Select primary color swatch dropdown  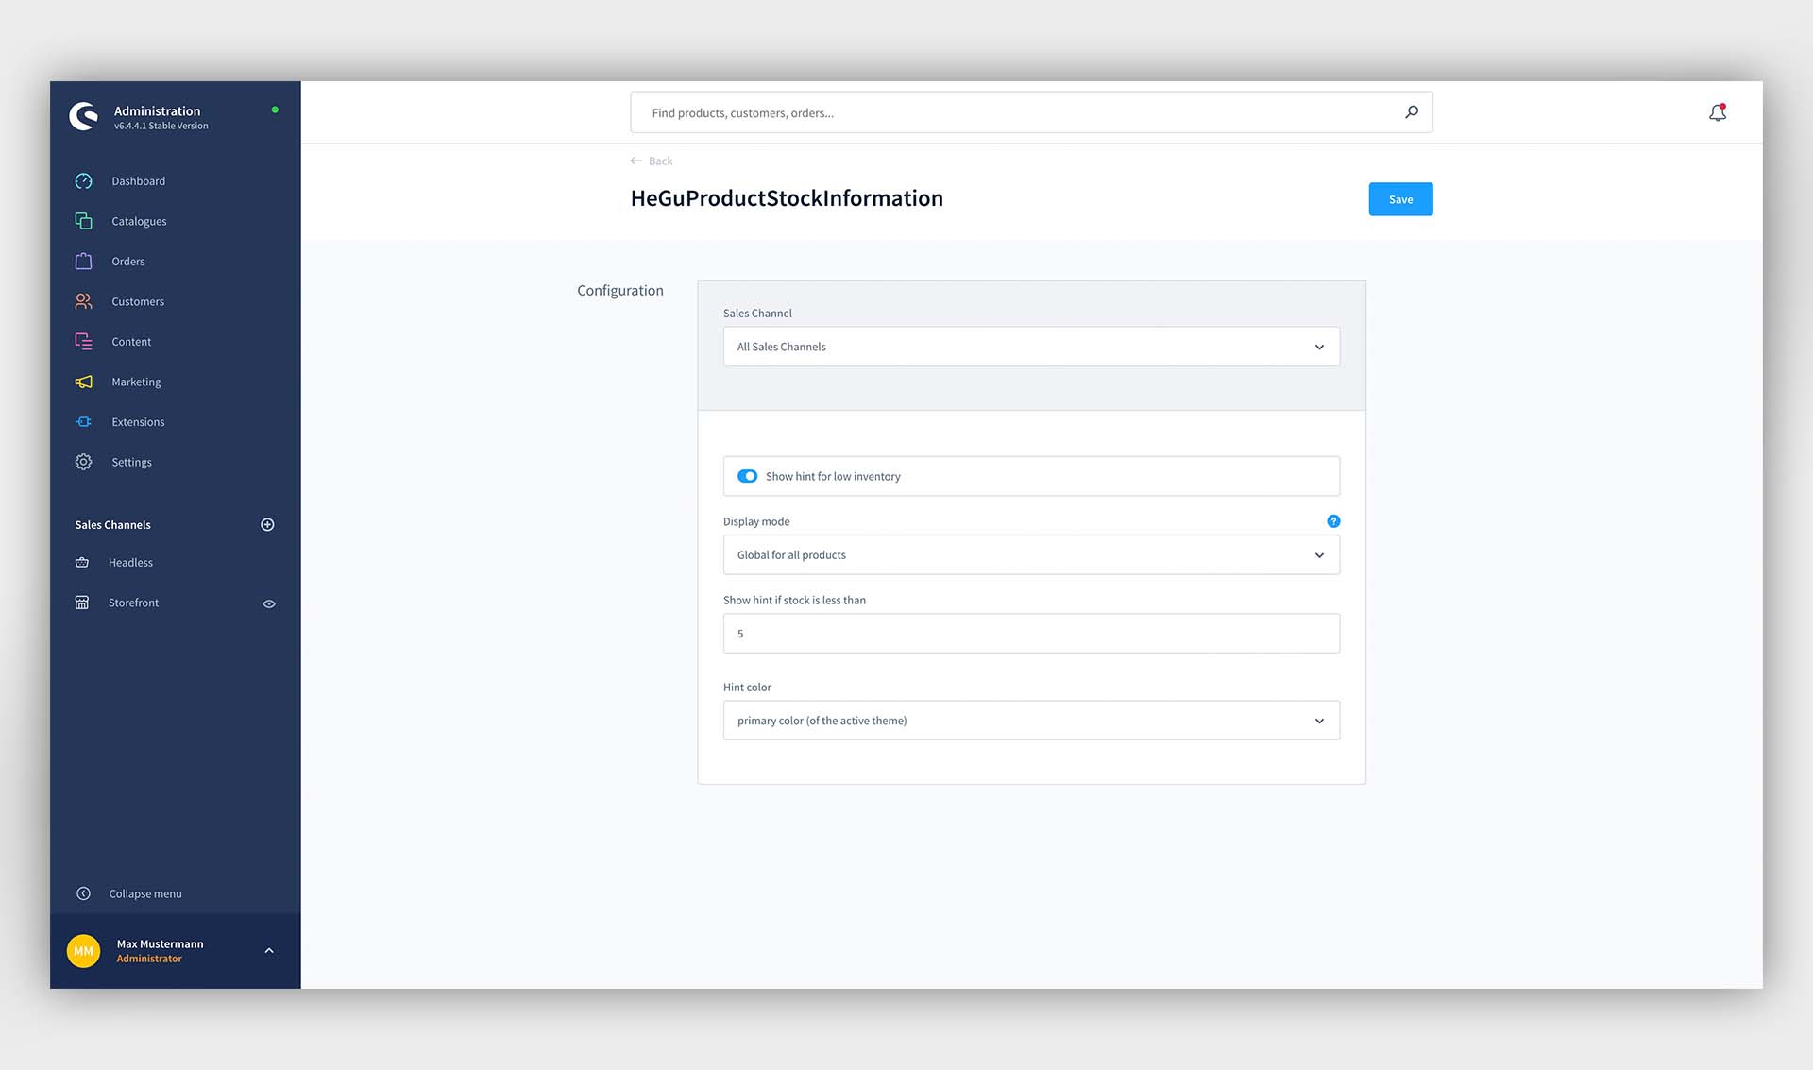coord(1030,720)
